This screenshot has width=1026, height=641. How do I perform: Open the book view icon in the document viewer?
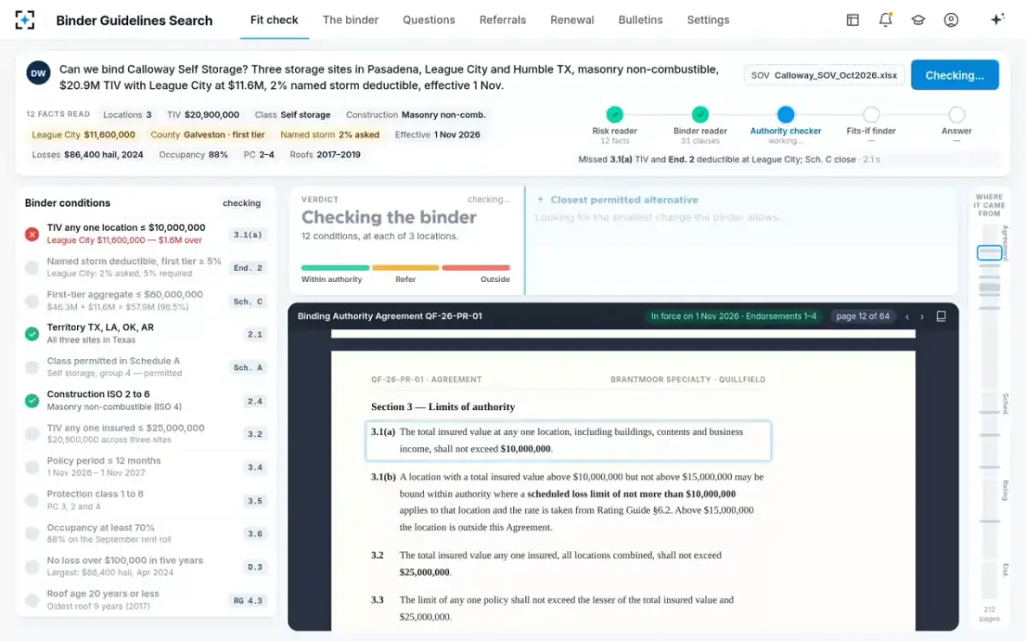click(x=941, y=316)
